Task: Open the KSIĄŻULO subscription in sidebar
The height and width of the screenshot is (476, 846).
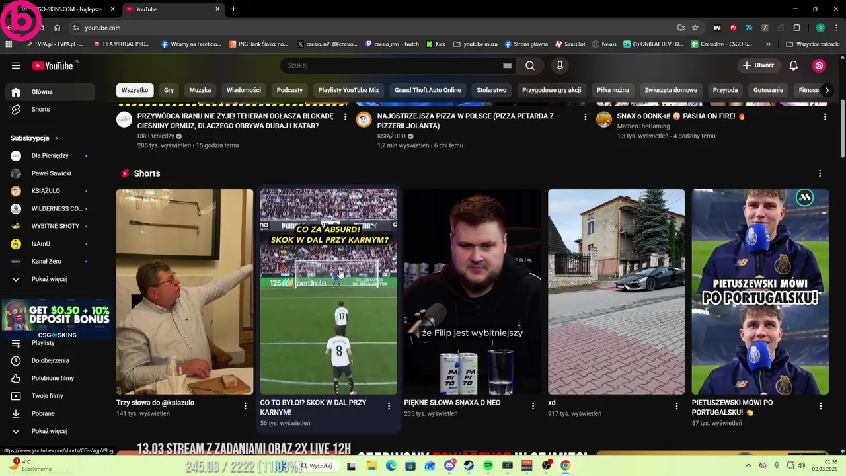Action: coord(50,191)
